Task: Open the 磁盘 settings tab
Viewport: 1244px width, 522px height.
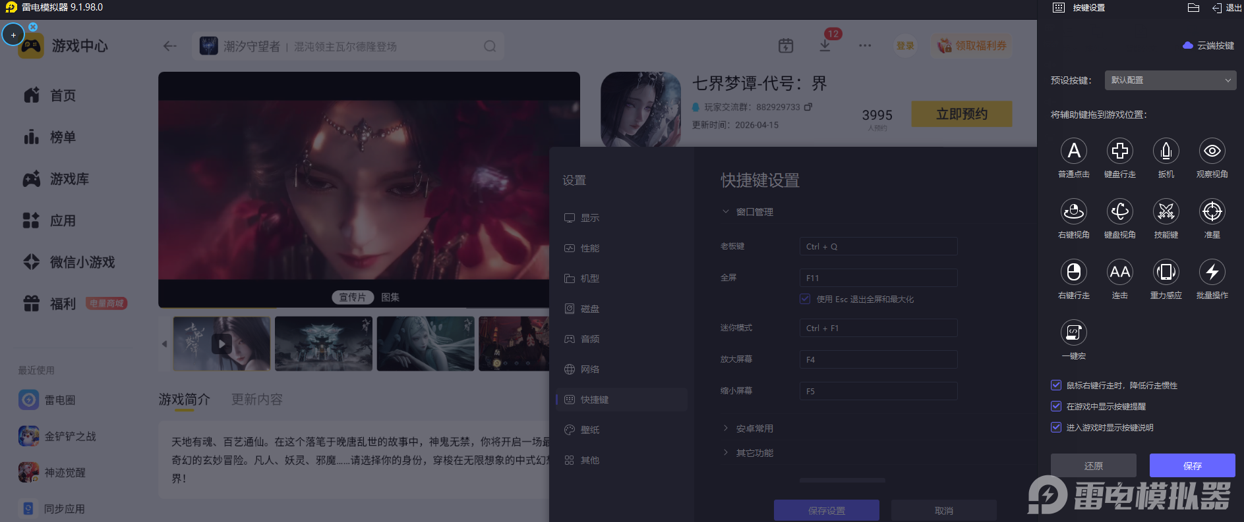Action: coord(622,309)
